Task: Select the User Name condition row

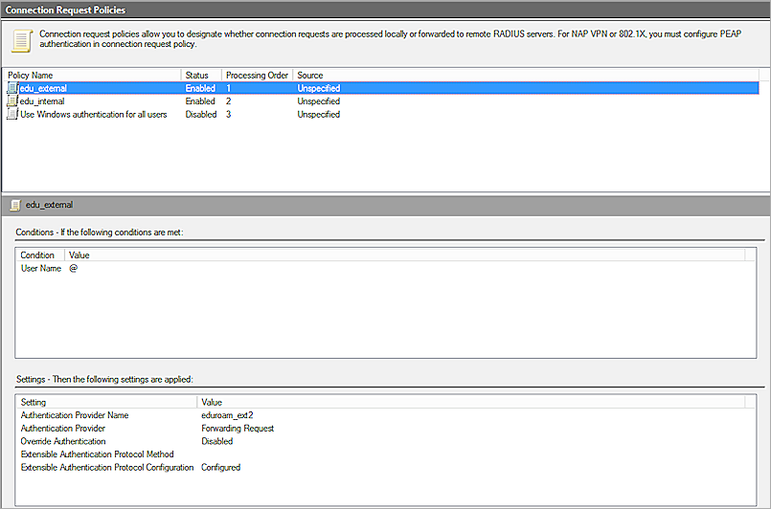Action: (x=41, y=269)
